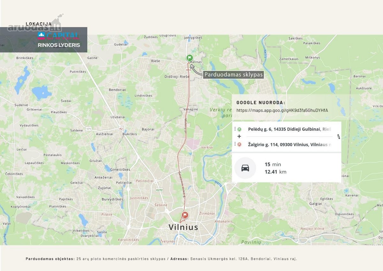The image size is (383, 271).
Task: Click the Pelėdų g. 6 origin address field
Action: pos(289,129)
